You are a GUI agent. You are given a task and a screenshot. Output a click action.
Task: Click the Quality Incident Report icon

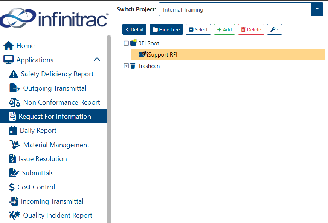(15, 215)
